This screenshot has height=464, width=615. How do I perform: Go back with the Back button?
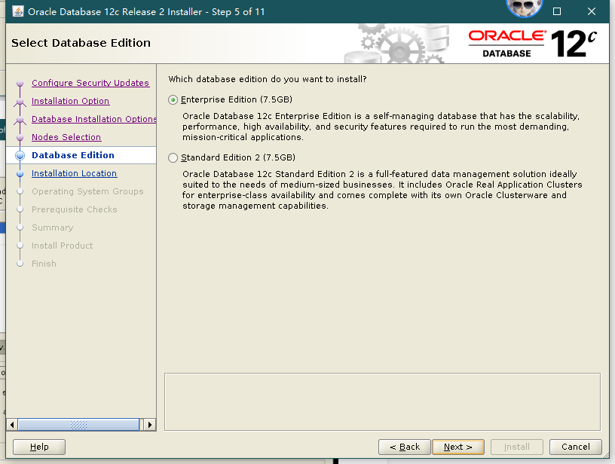405,447
